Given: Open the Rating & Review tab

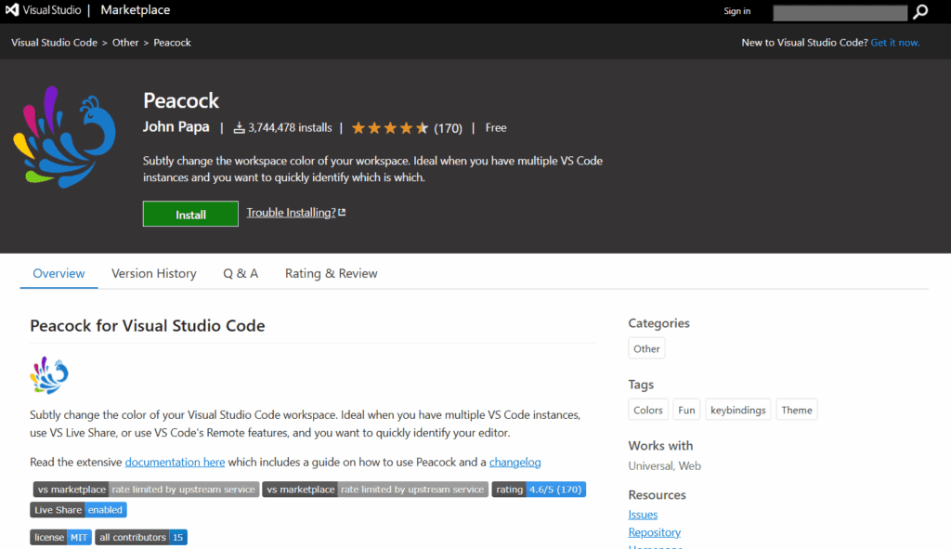Looking at the screenshot, I should [x=332, y=274].
